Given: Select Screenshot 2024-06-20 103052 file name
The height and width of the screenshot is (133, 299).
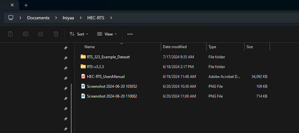Looking at the screenshot, I should [112, 86].
